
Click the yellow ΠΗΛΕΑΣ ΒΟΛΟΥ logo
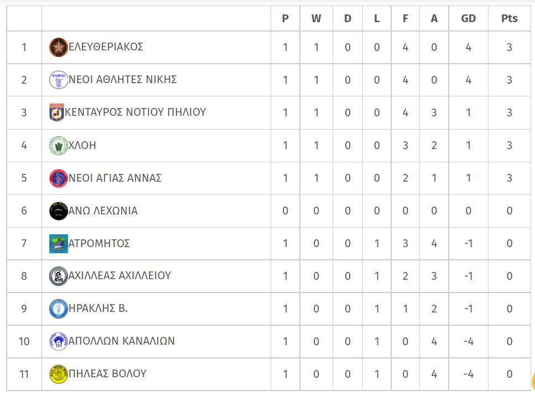pyautogui.click(x=58, y=374)
